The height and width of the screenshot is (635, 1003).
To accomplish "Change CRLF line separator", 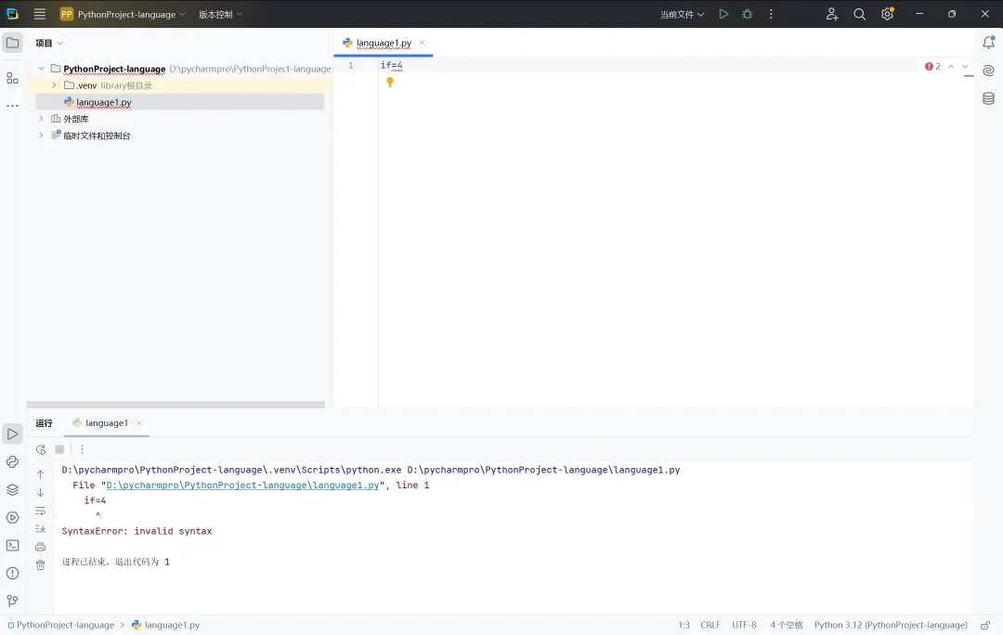I will [710, 625].
